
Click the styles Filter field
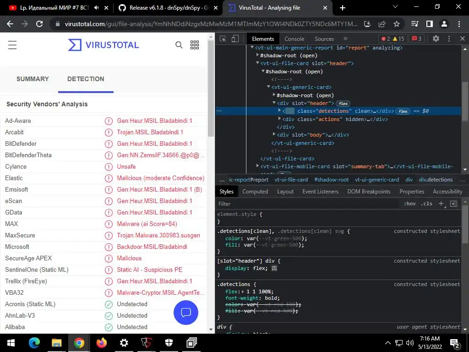308,204
